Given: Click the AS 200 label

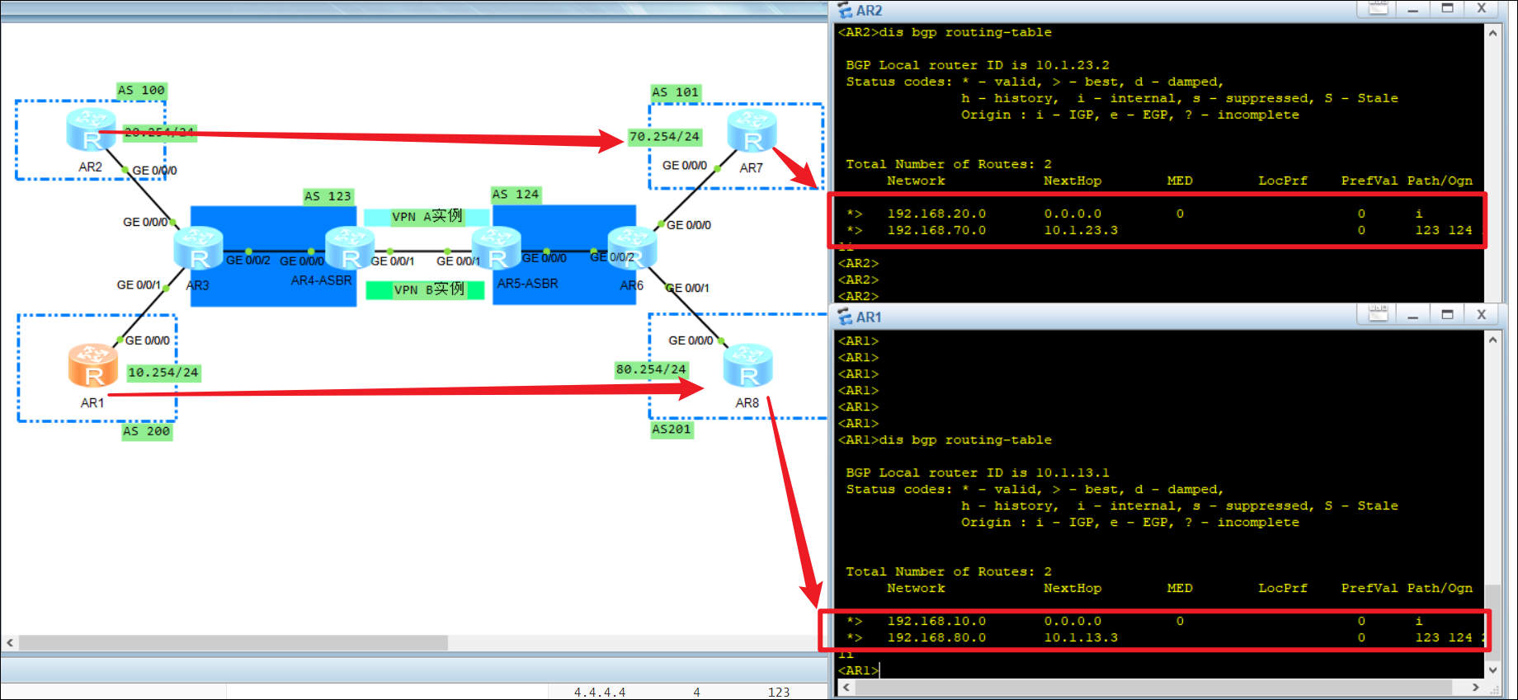Looking at the screenshot, I should point(146,431).
